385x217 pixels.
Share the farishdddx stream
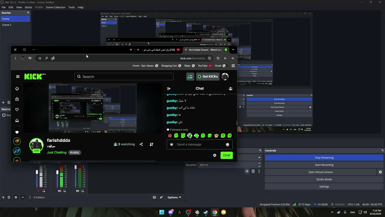[141, 144]
